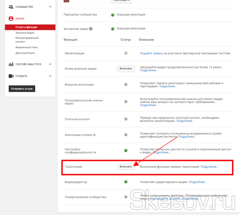
Task: Click подтвердить аккаунт link for donations
Action: tap(165, 199)
